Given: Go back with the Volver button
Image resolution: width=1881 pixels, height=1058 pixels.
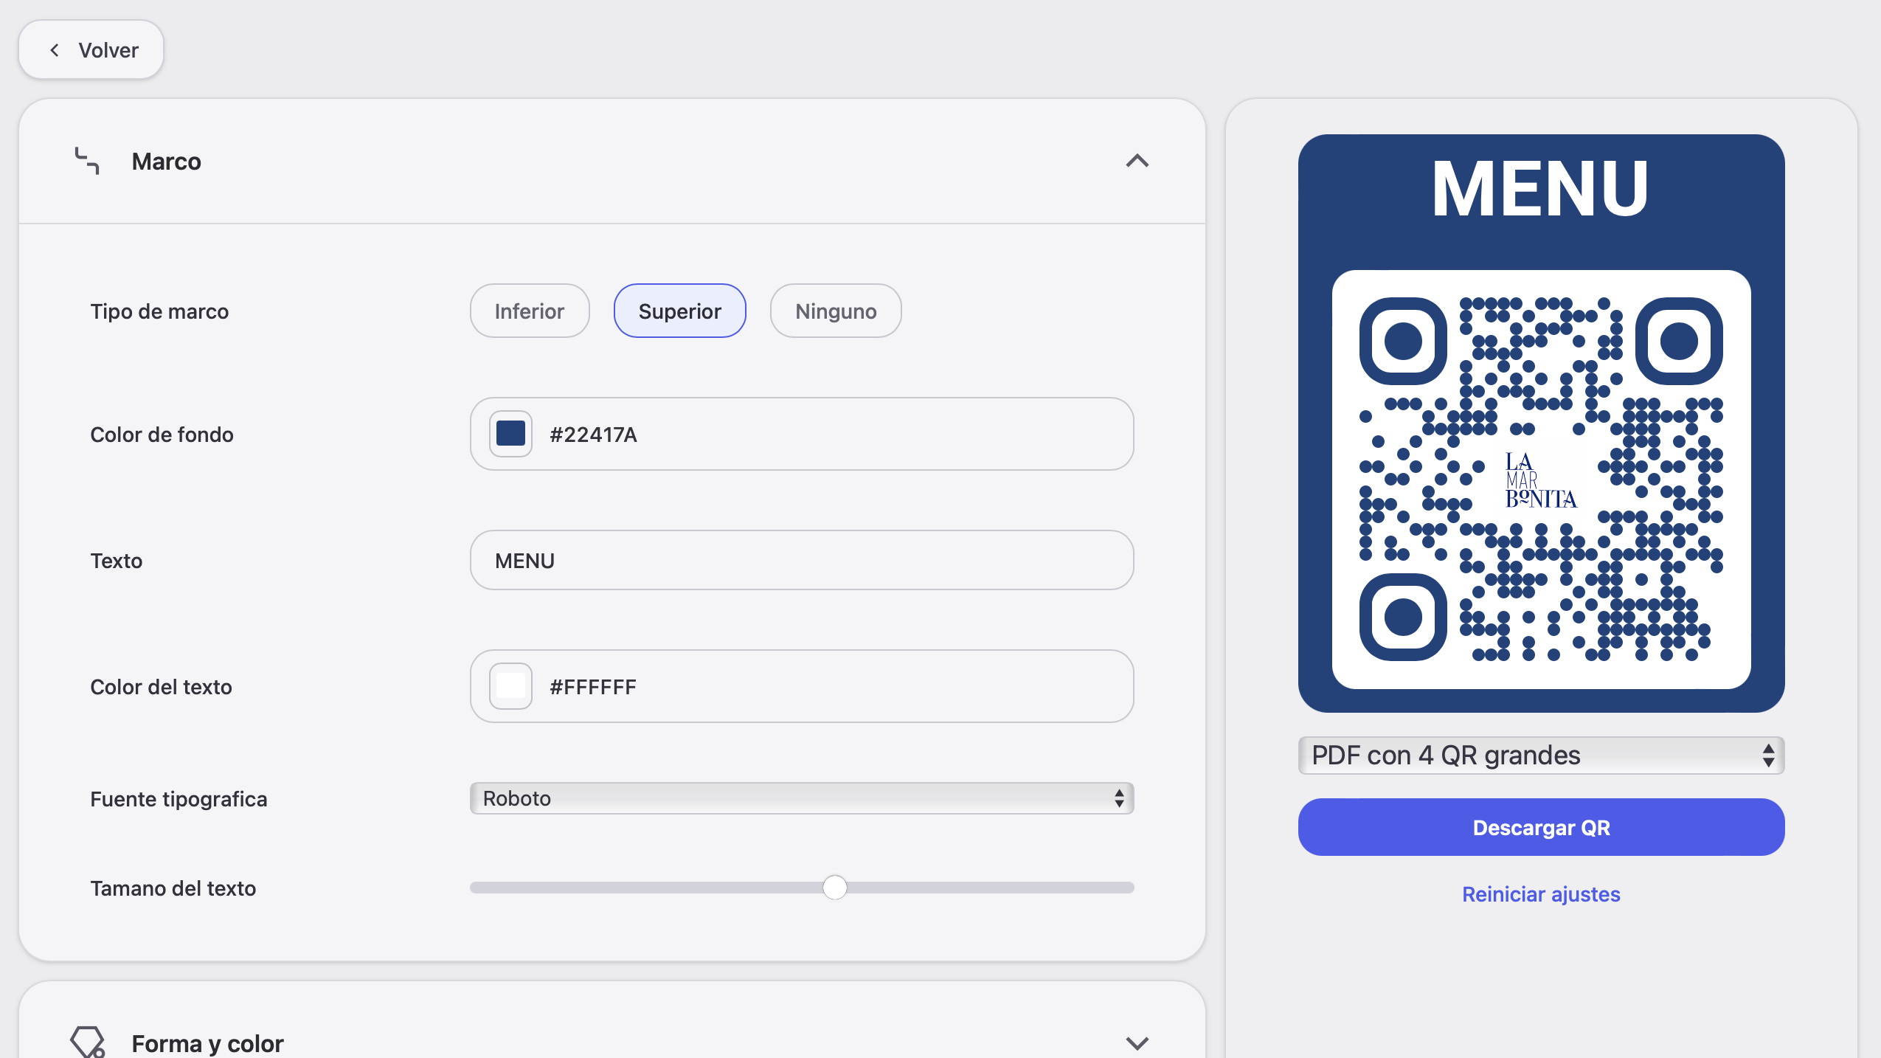Looking at the screenshot, I should [91, 49].
